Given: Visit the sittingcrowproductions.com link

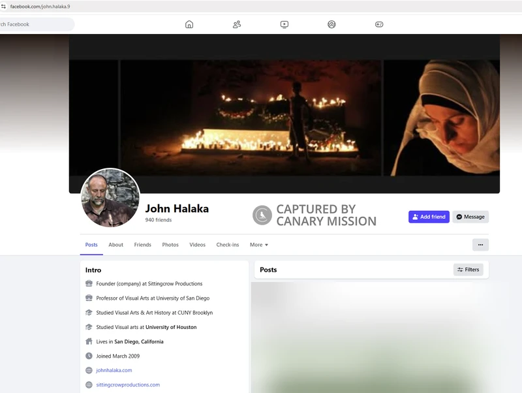Looking at the screenshot, I should pos(127,385).
